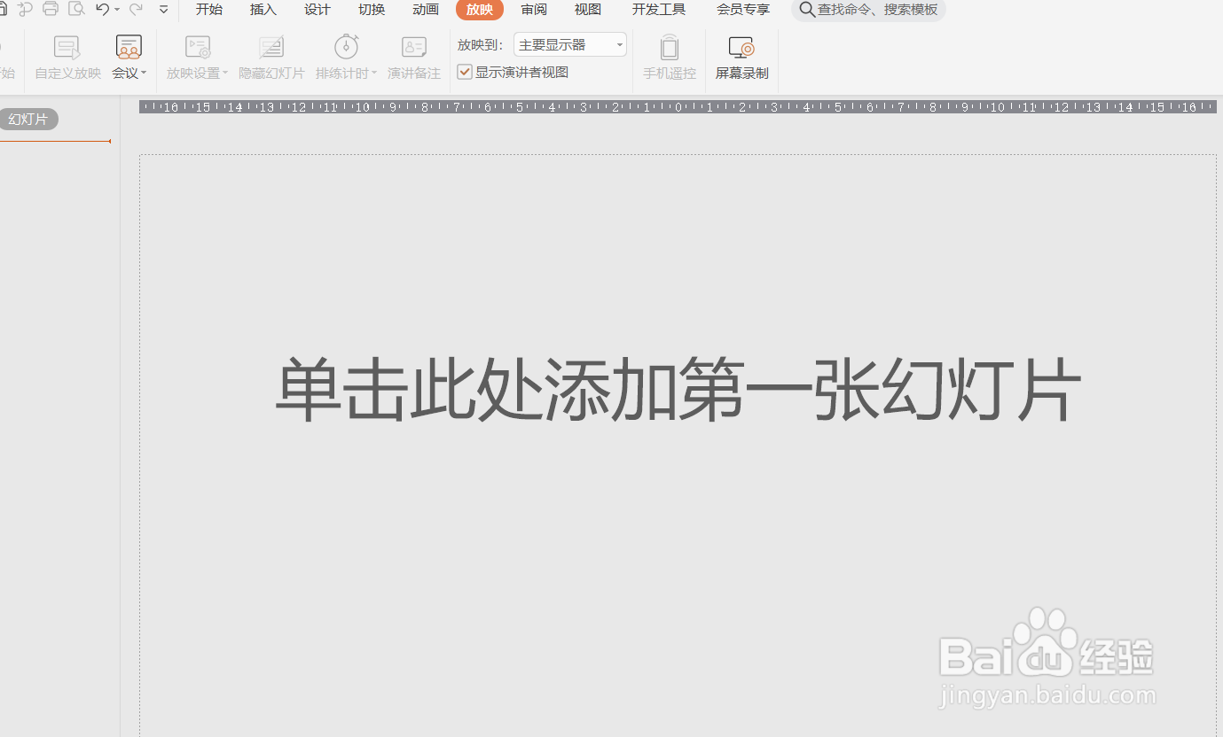Open the 开发工具 ribbon tab

point(659,10)
